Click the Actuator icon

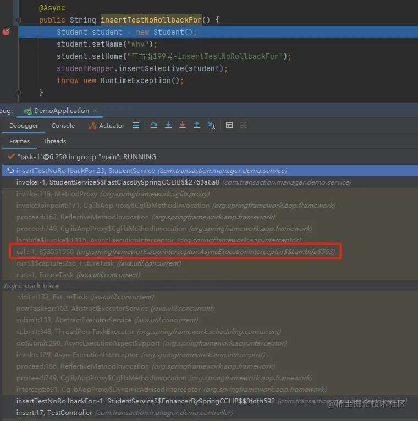[92, 126]
